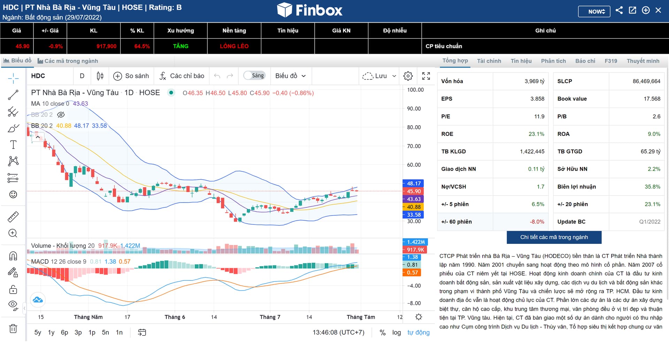
Task: Select the trend line drawing tool
Action: (13, 95)
